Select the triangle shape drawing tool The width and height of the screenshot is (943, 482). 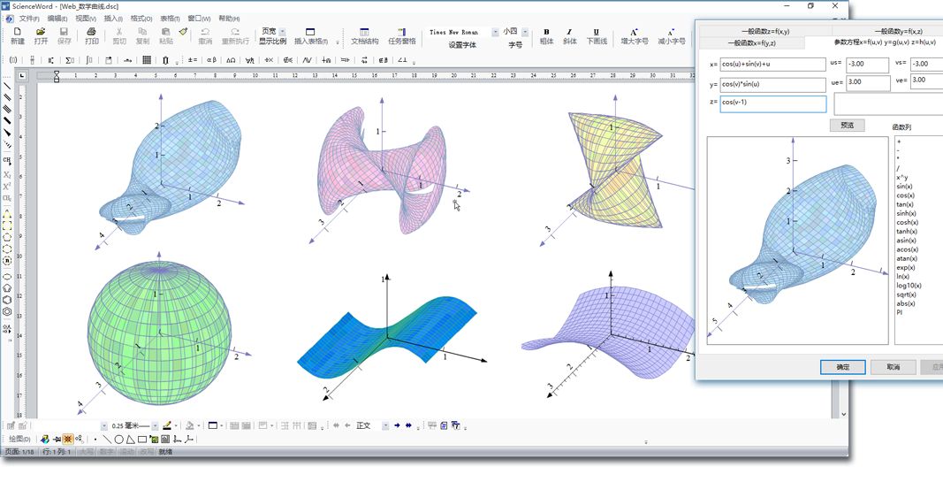(130, 440)
